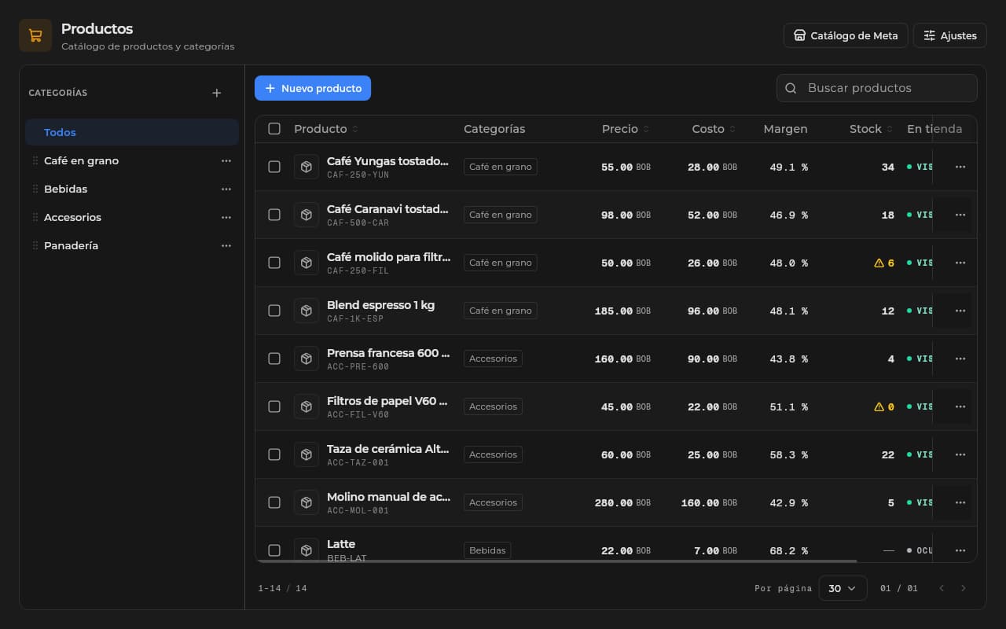The height and width of the screenshot is (629, 1006).
Task: Go to the next page arrow
Action: (x=964, y=588)
